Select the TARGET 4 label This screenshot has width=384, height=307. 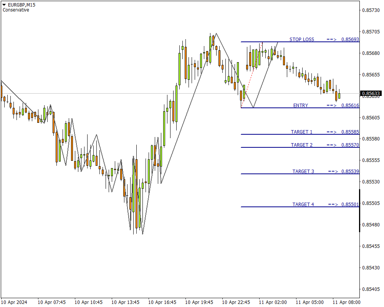303,205
